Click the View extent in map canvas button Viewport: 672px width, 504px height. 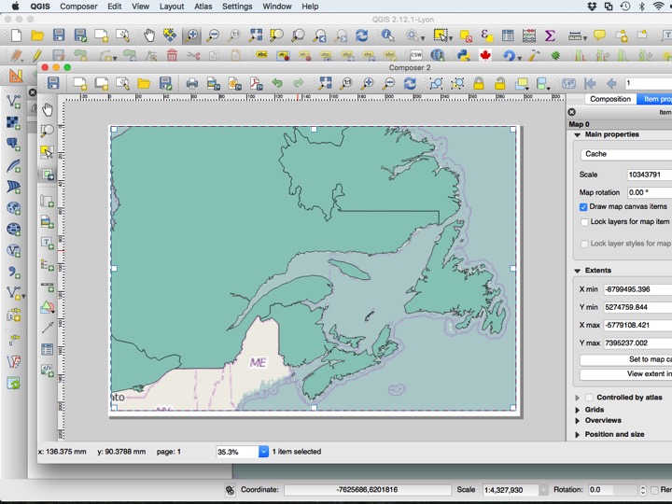(625, 374)
